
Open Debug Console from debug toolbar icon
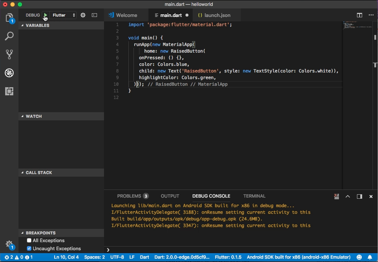(94, 15)
